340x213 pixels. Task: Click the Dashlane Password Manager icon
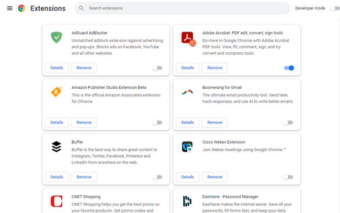point(187,201)
